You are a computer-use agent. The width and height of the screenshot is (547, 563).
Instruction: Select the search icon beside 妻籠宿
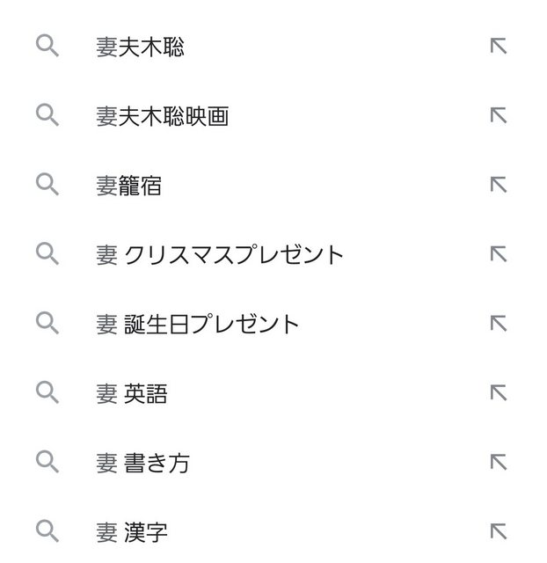(x=47, y=184)
